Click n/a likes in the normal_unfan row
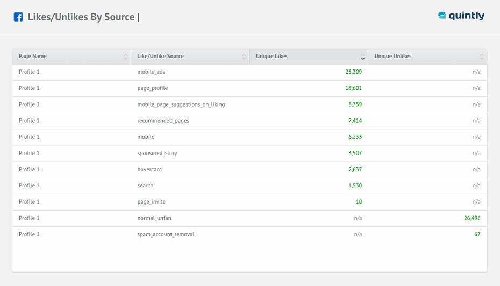This screenshot has height=286, width=500. [358, 218]
